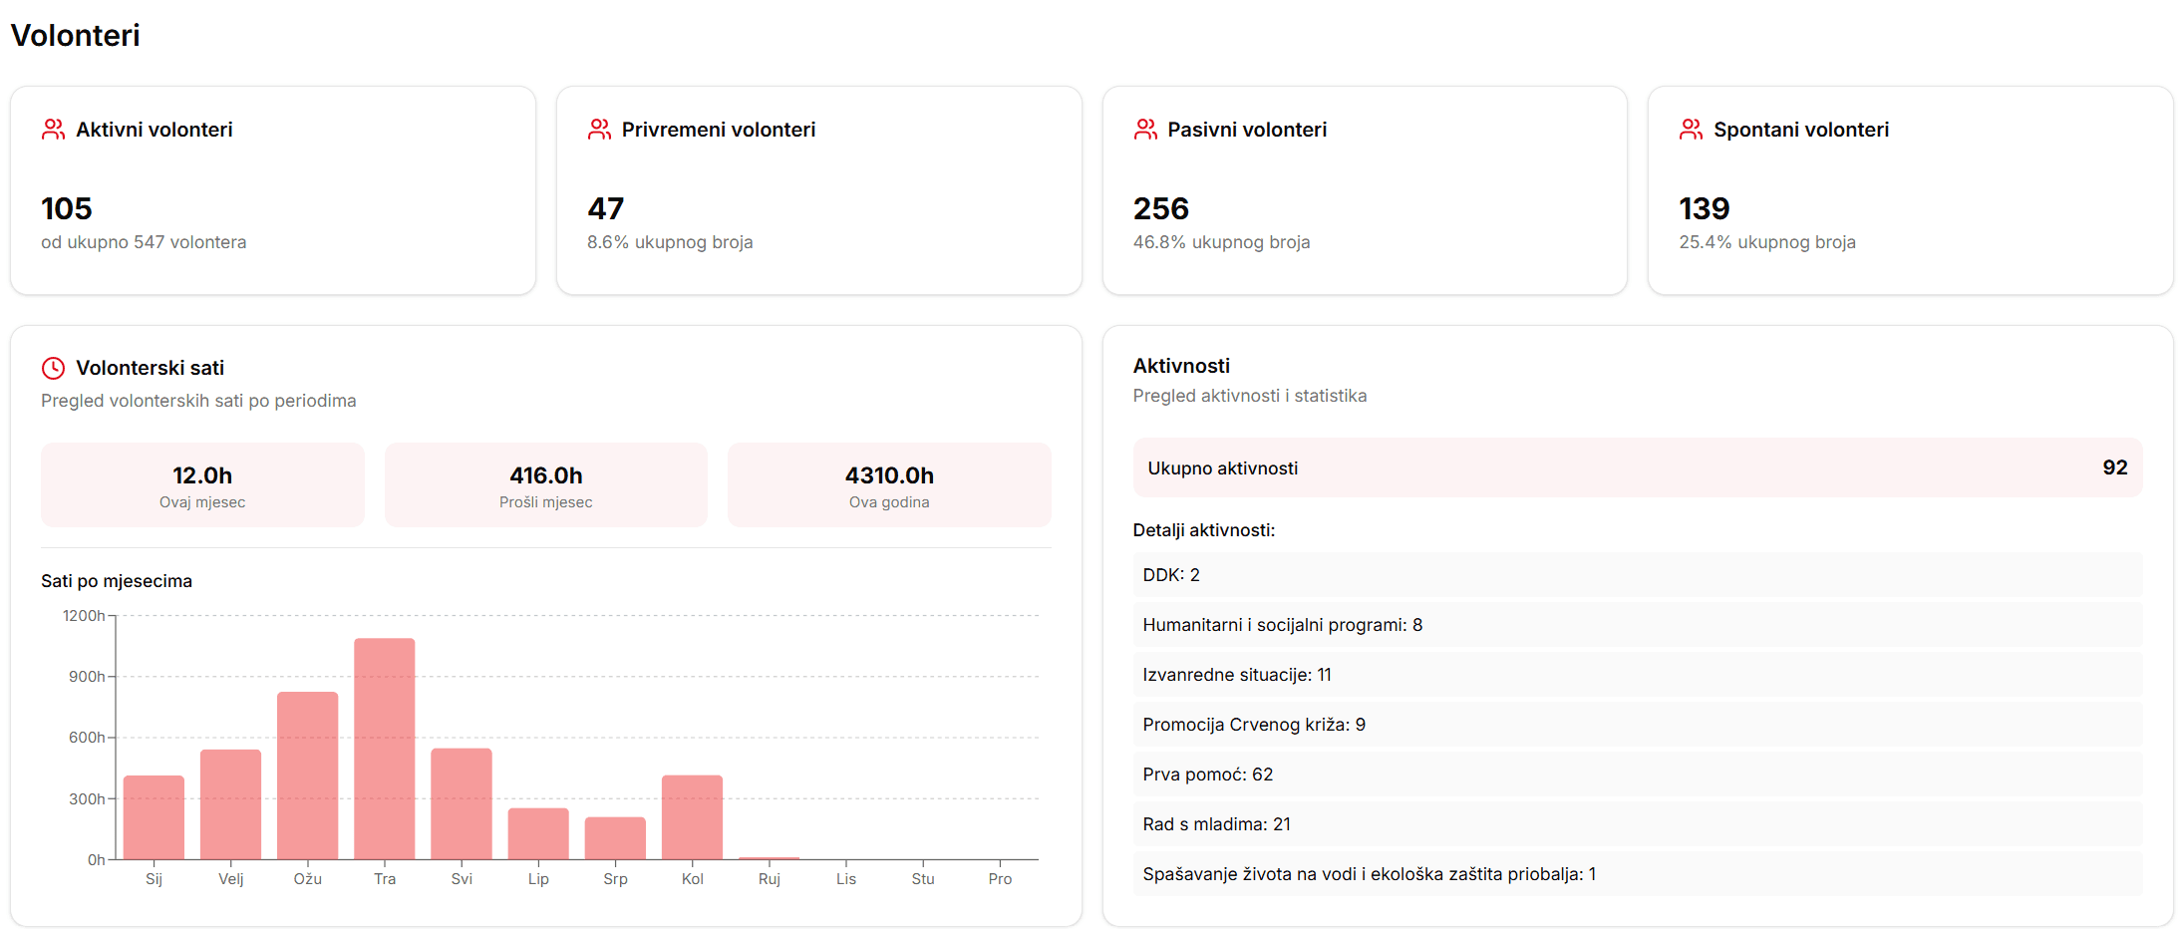Click the Ukupno aktivnosti summary row
The width and height of the screenshot is (2181, 929).
[x=1637, y=467]
